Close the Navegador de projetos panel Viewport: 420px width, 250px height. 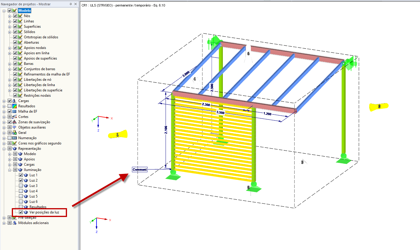76,4
